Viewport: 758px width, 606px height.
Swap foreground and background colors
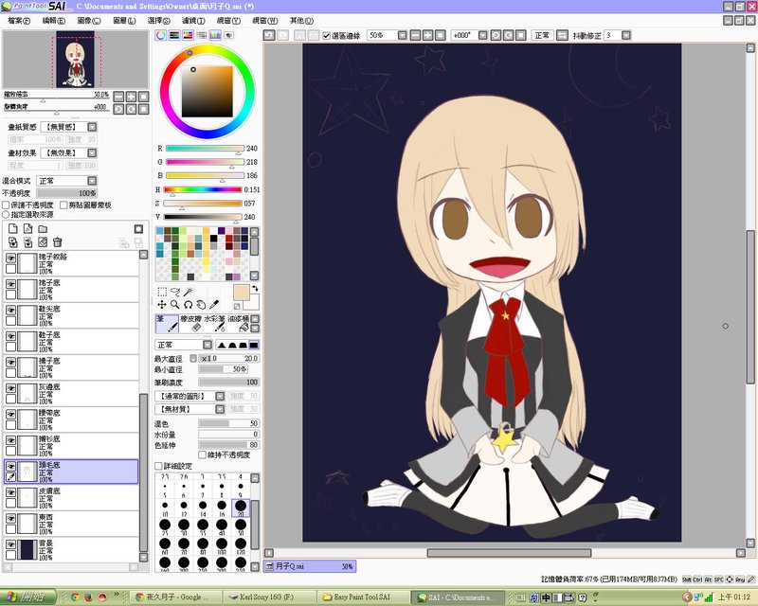[x=255, y=289]
